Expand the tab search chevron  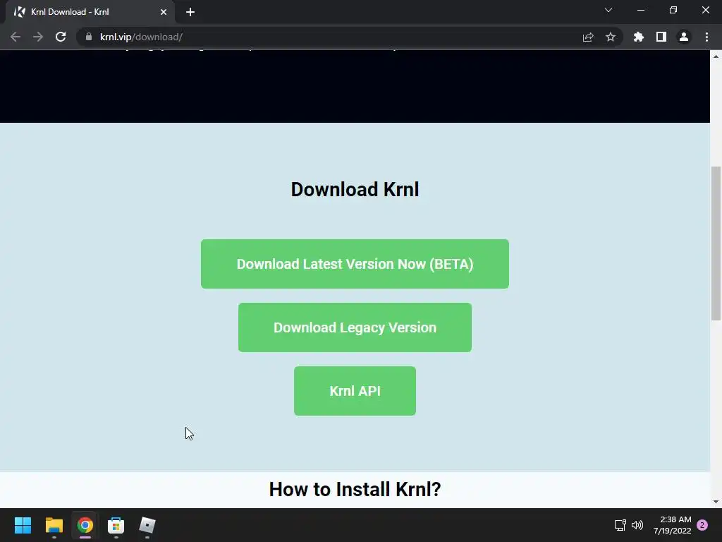pyautogui.click(x=608, y=10)
